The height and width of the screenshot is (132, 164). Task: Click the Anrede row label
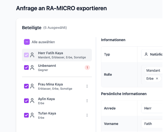(110, 108)
